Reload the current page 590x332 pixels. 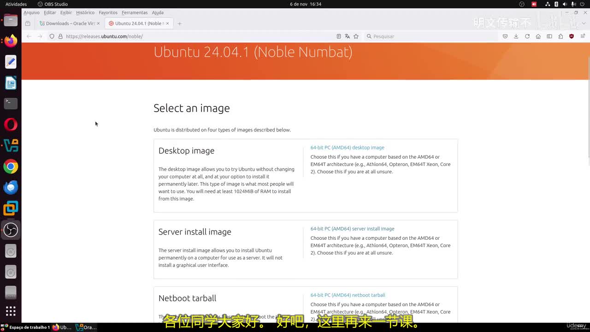pyautogui.click(x=527, y=36)
